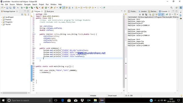Start Coverage run from the toolbar

pos(32,8)
